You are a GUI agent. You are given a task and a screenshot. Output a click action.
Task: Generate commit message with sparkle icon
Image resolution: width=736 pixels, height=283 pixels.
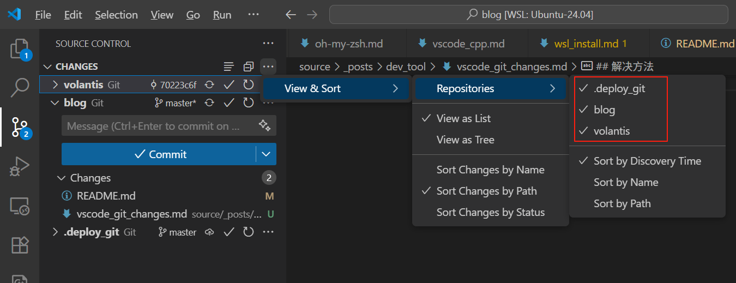tap(265, 126)
